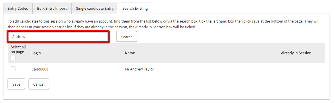The width and height of the screenshot is (335, 103).
Task: Click the instruction paragraph about adding candidates
Action: pyautogui.click(x=164, y=24)
